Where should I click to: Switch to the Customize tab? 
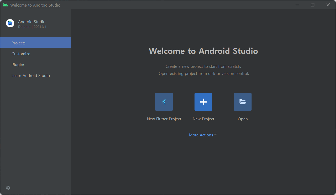[35, 54]
